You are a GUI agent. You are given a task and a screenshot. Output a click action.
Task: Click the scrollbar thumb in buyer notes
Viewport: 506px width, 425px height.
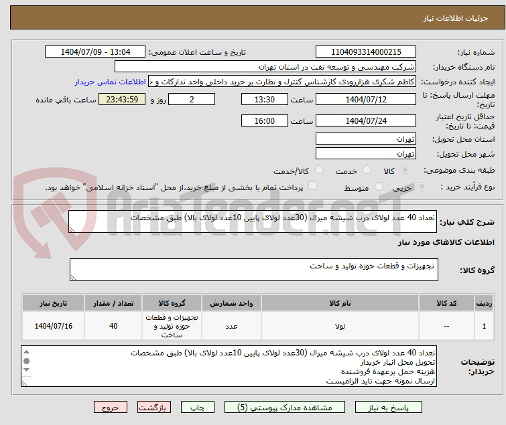pyautogui.click(x=26, y=361)
